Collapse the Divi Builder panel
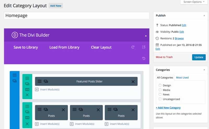 click(146, 36)
